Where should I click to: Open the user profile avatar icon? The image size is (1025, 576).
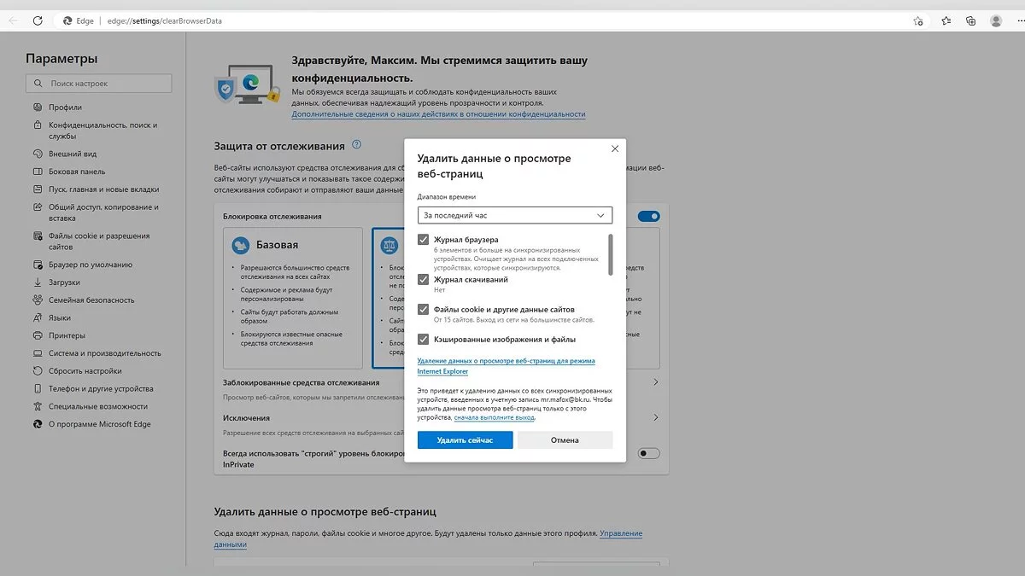(997, 20)
